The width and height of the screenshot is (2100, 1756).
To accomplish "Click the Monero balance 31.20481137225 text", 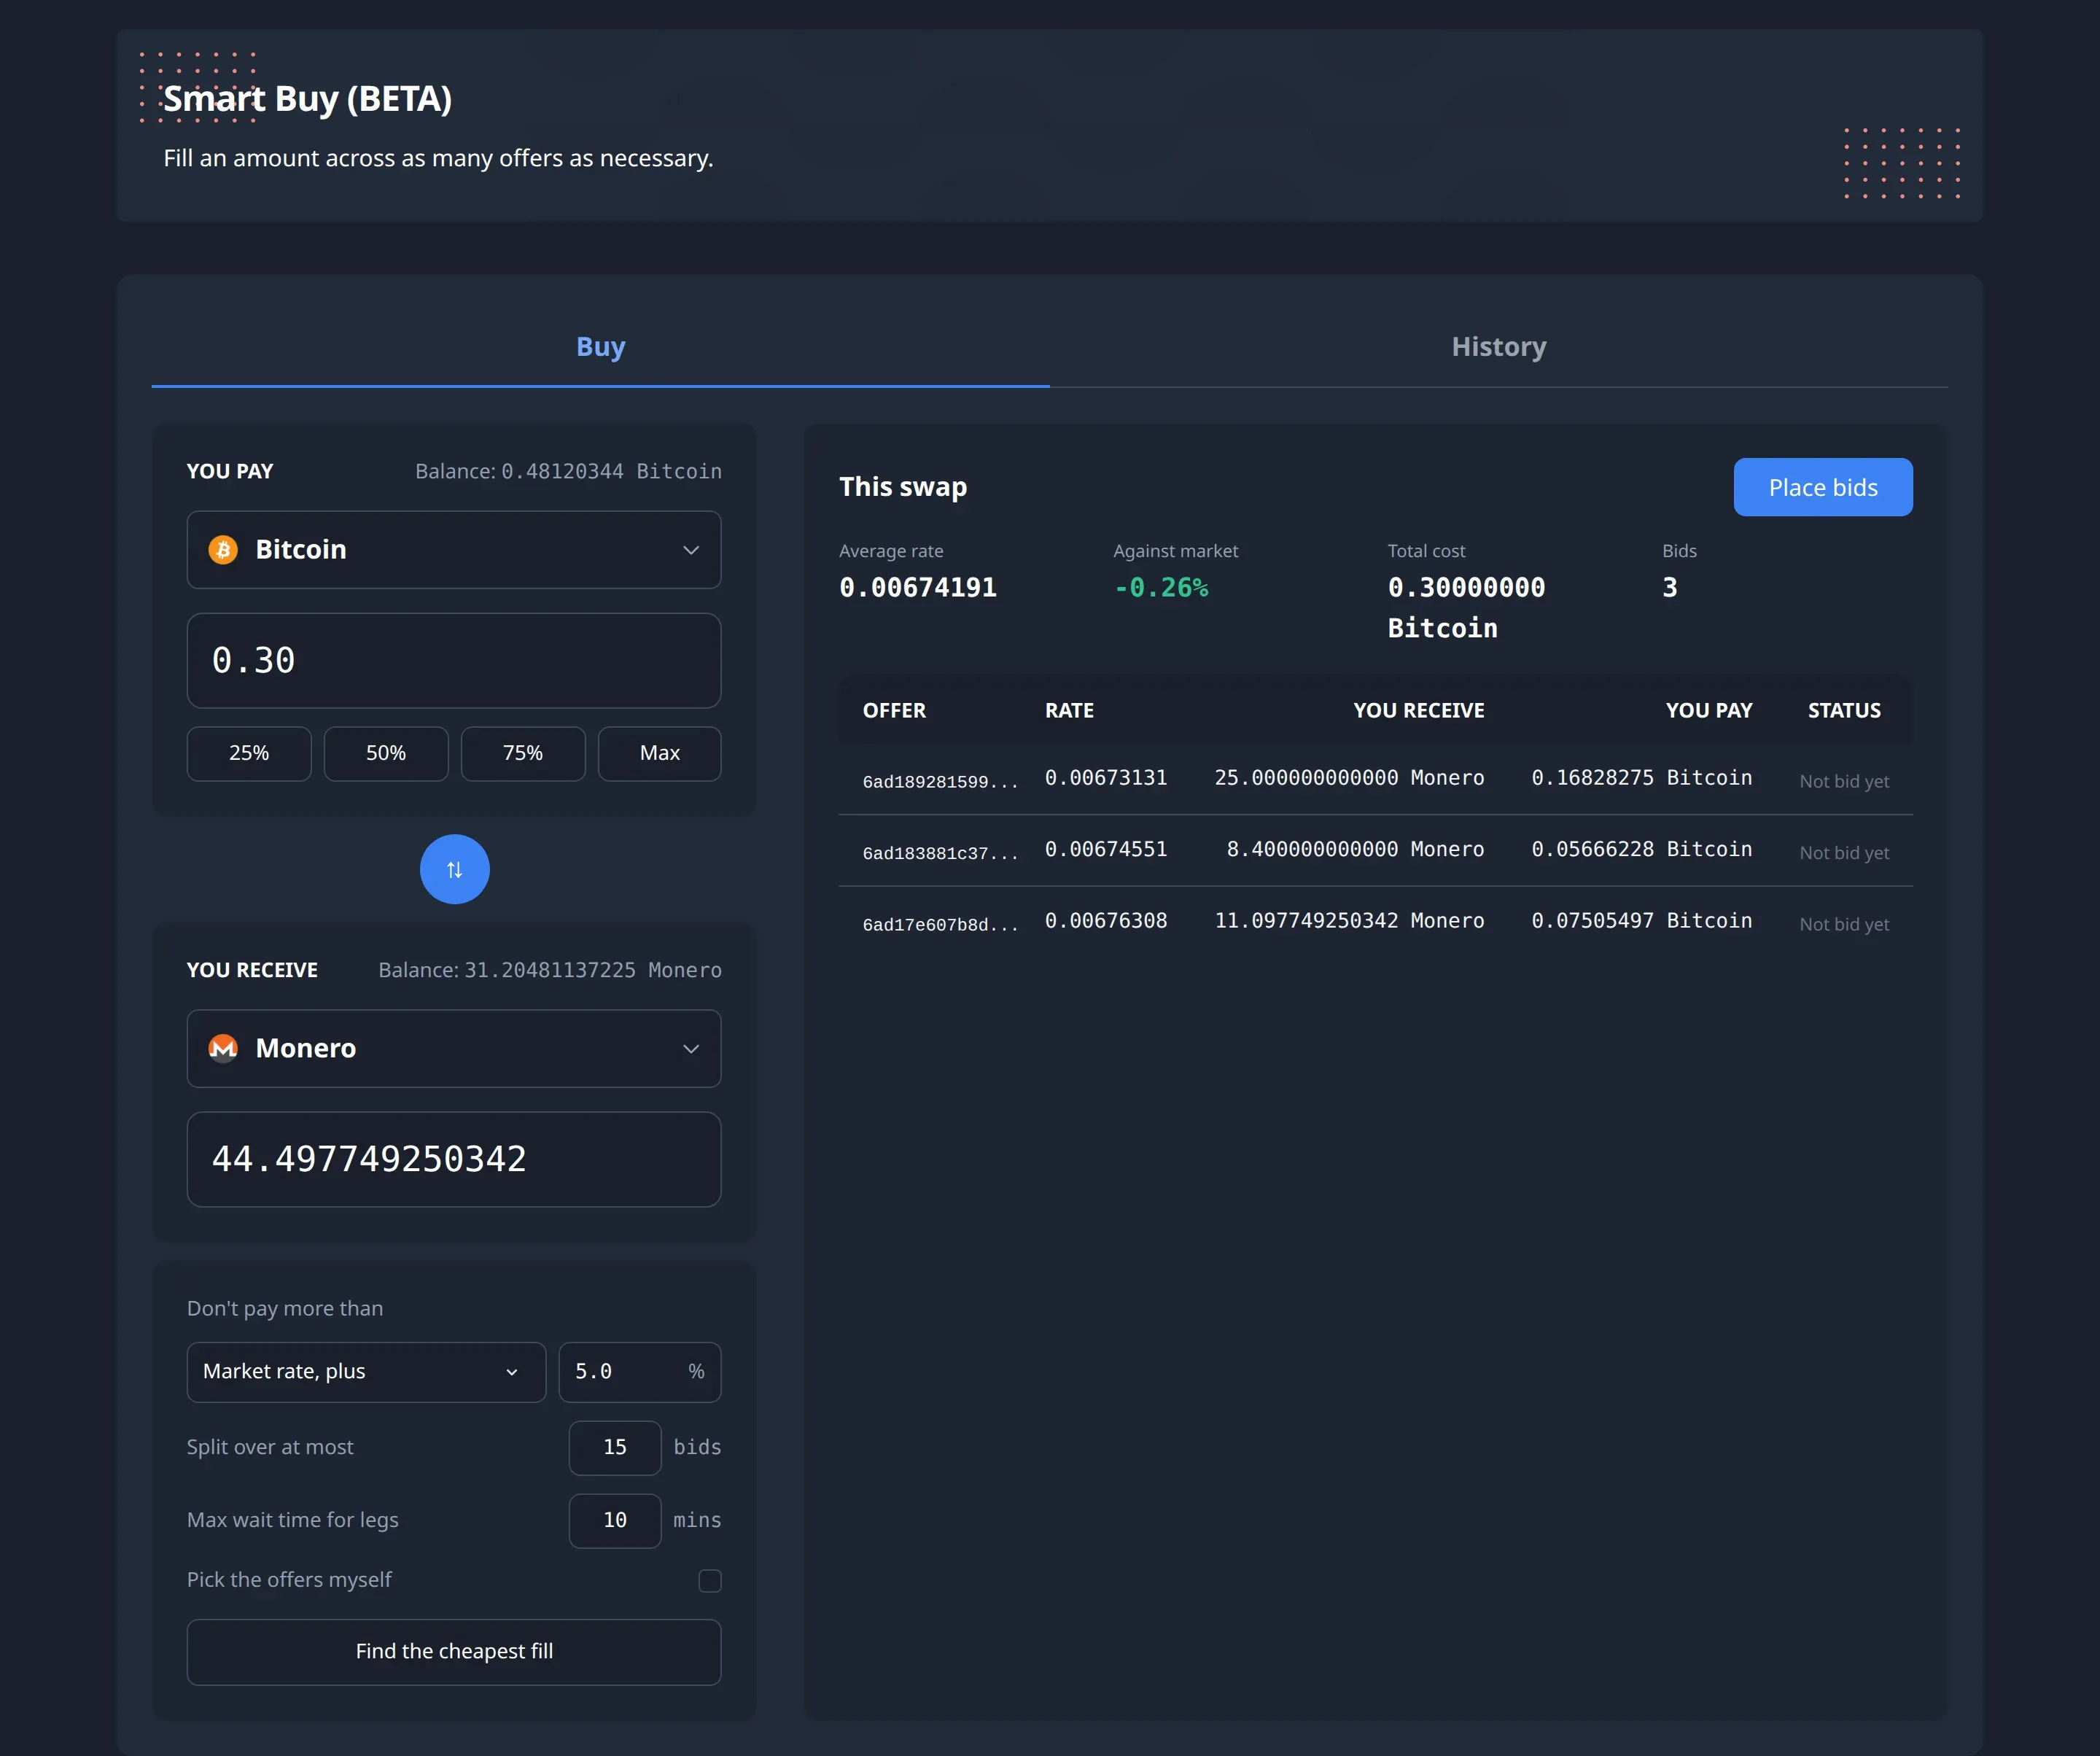I will pyautogui.click(x=550, y=970).
